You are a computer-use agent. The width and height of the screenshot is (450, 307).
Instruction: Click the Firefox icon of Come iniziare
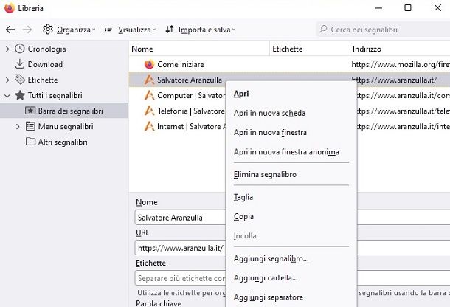[149, 64]
